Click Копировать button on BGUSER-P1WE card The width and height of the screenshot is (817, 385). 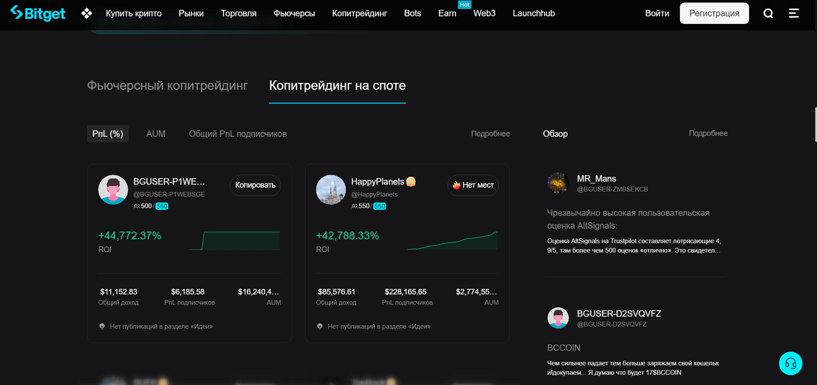tap(255, 185)
